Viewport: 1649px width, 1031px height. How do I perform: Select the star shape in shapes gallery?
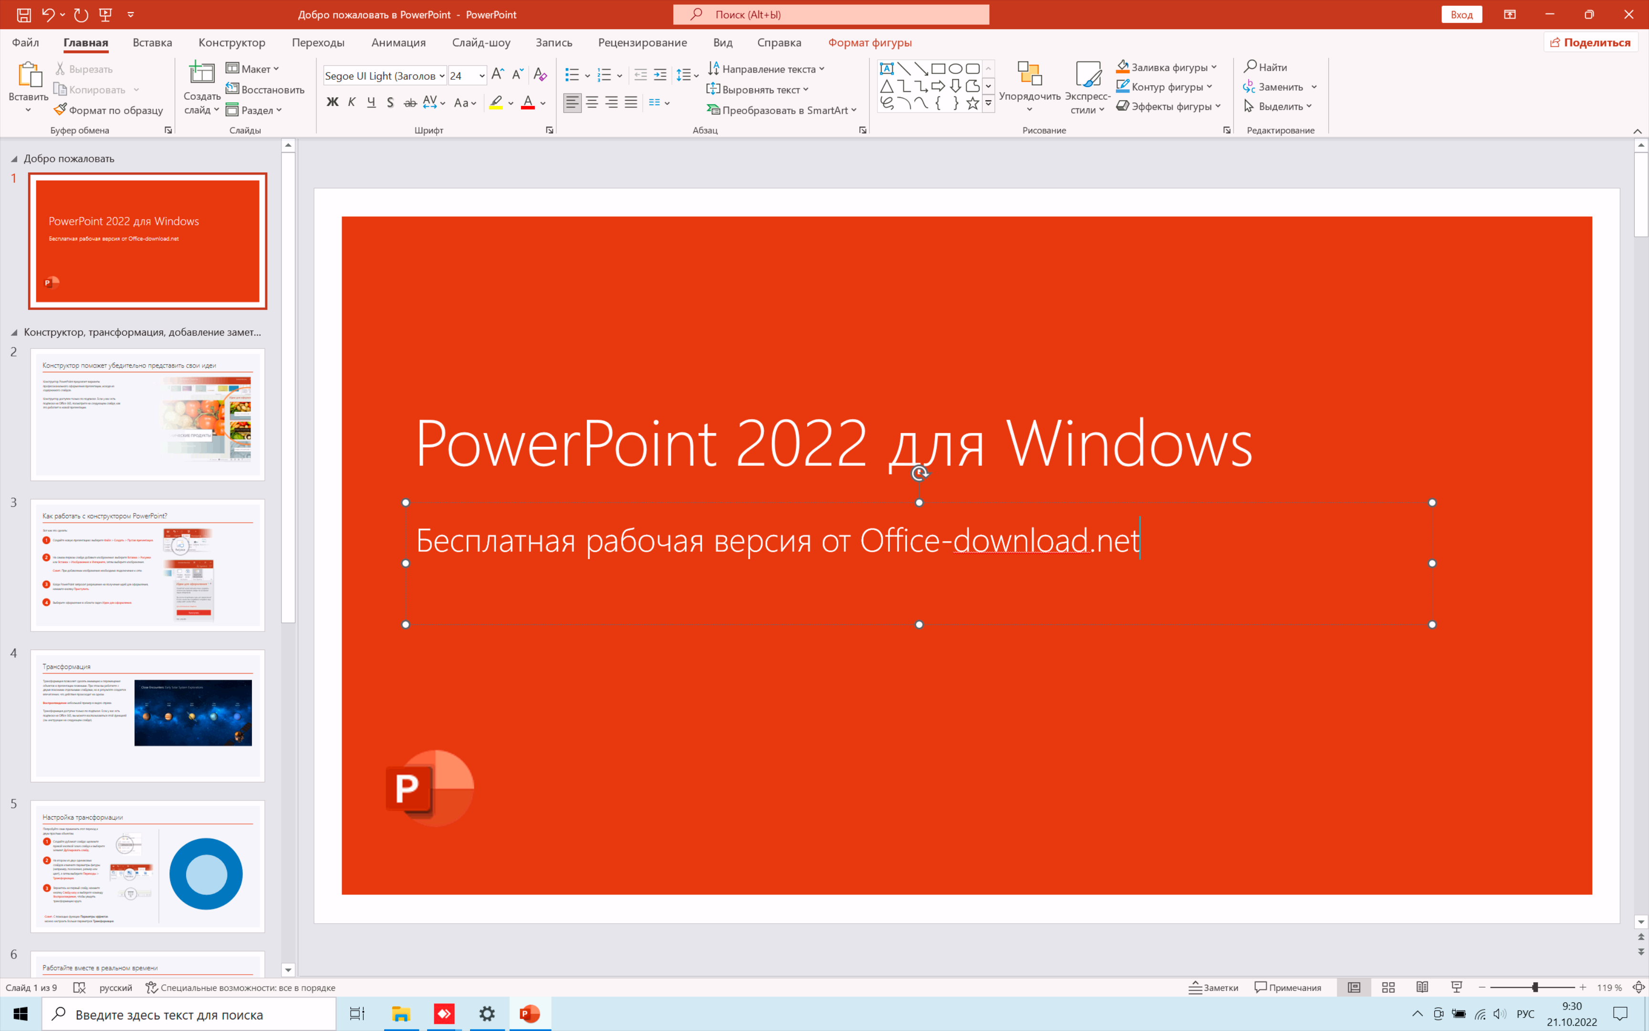972,103
